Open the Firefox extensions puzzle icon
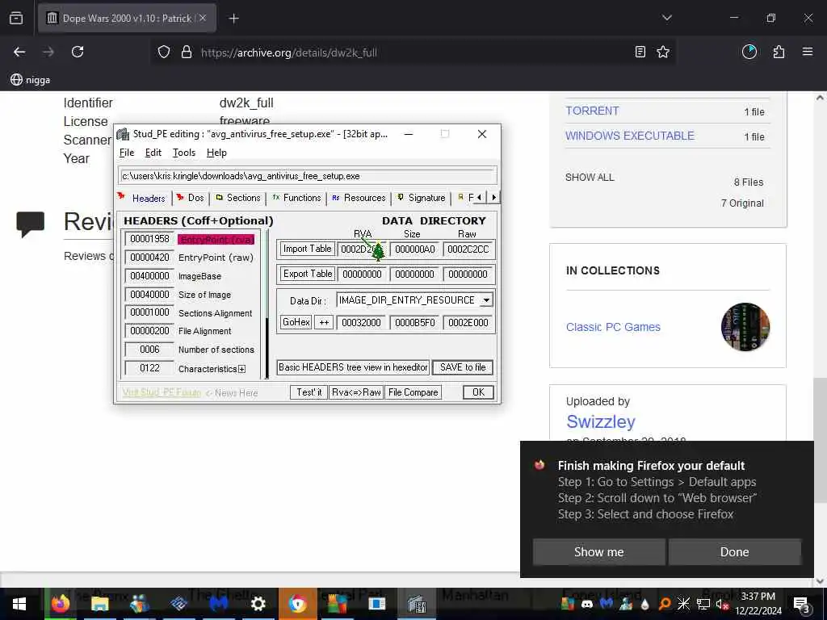This screenshot has height=620, width=827. click(x=779, y=52)
